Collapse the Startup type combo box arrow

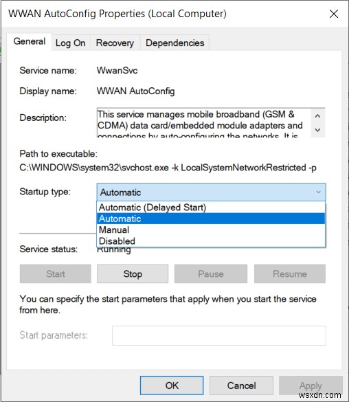pos(318,192)
